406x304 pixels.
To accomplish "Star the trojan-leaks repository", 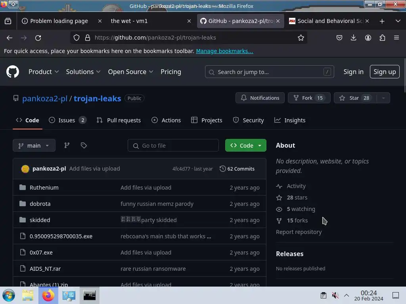I will click(355, 98).
